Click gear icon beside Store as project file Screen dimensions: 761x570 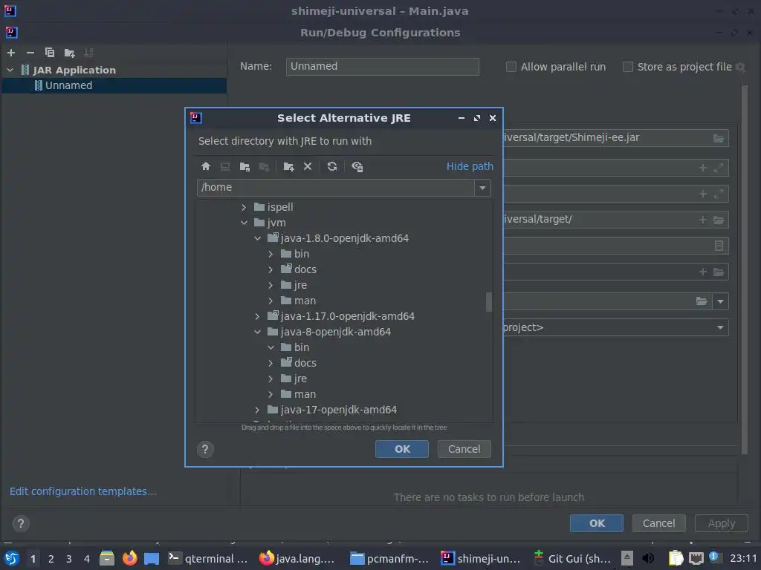coord(741,67)
